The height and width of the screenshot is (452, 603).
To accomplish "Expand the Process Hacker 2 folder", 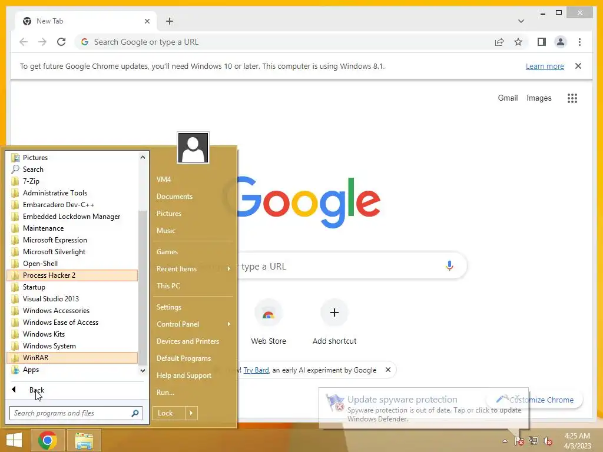I will coord(72,275).
